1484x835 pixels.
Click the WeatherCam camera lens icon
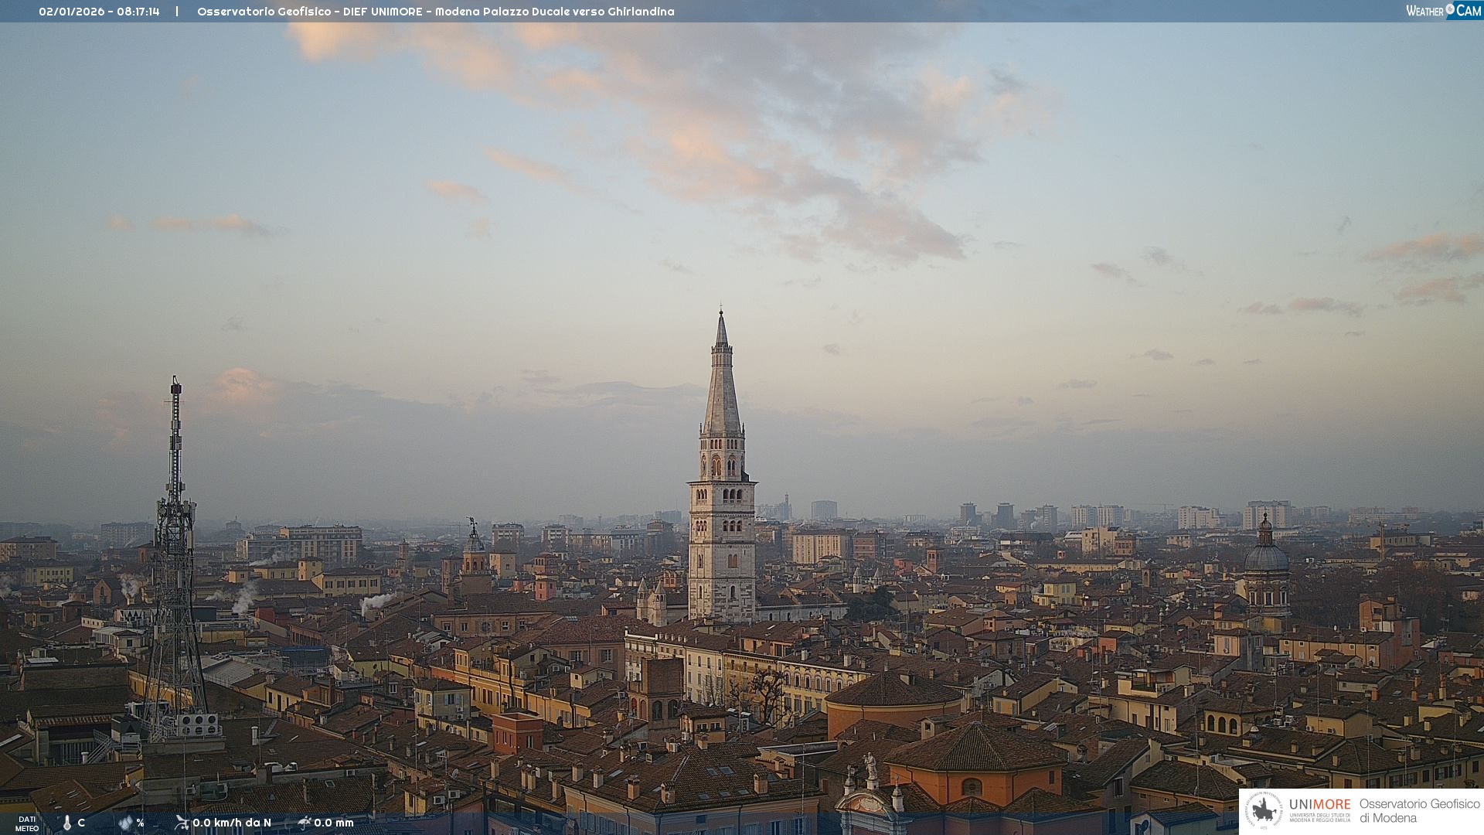[x=1450, y=9]
